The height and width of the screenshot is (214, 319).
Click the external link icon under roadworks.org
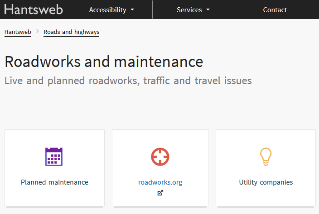click(160, 193)
